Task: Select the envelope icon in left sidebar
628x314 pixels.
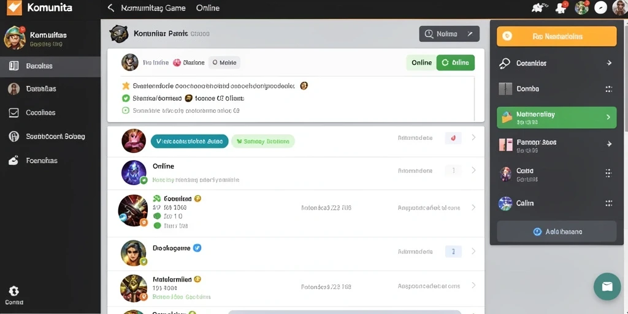Action: 13,113
